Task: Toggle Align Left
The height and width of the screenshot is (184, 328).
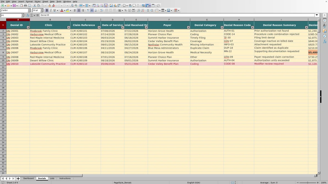Action: [x=75, y=10]
